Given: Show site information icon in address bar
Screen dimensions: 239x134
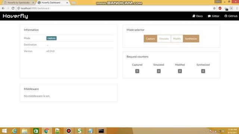Looking at the screenshot, I should (18, 8).
